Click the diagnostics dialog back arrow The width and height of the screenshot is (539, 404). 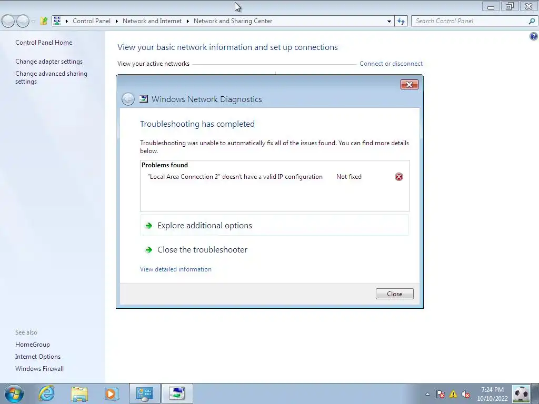[x=128, y=99]
